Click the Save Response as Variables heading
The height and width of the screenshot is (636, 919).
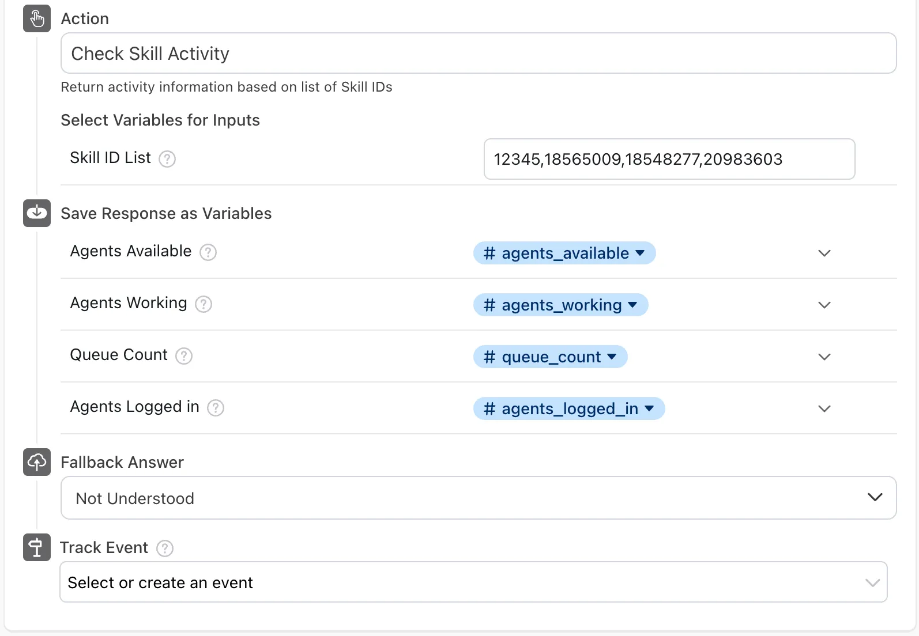point(166,213)
